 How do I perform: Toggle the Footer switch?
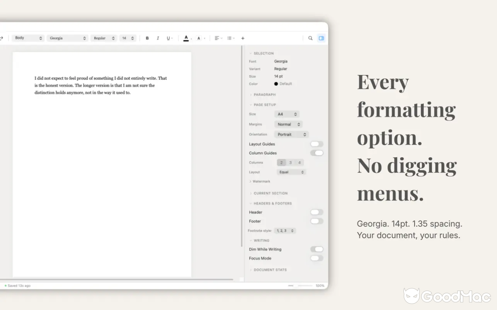point(317,221)
